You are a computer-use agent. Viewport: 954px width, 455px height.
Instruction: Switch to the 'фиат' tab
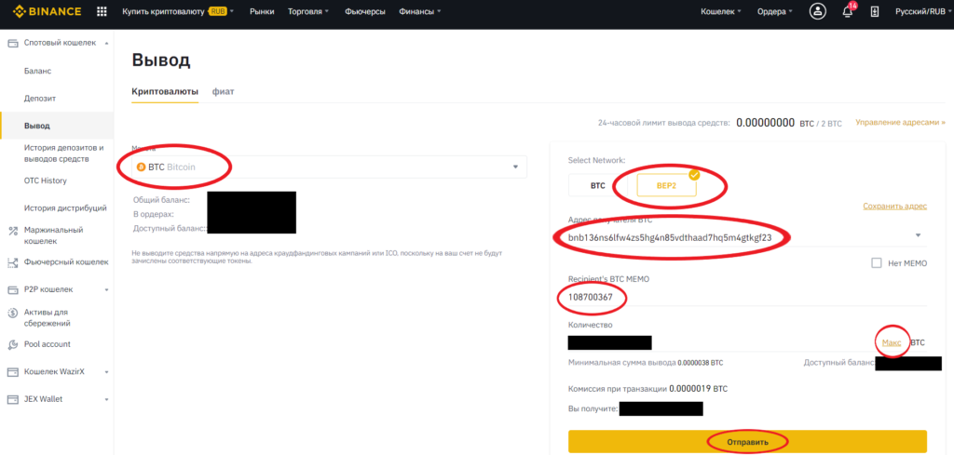point(224,92)
